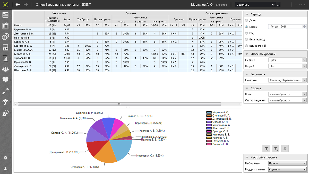
Task: Click the add filter funnel button
Action: 266,149
